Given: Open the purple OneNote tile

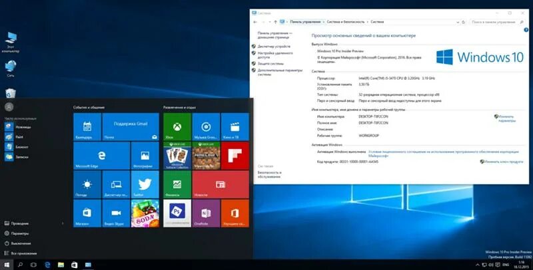Looking at the screenshot, I should (x=206, y=213).
